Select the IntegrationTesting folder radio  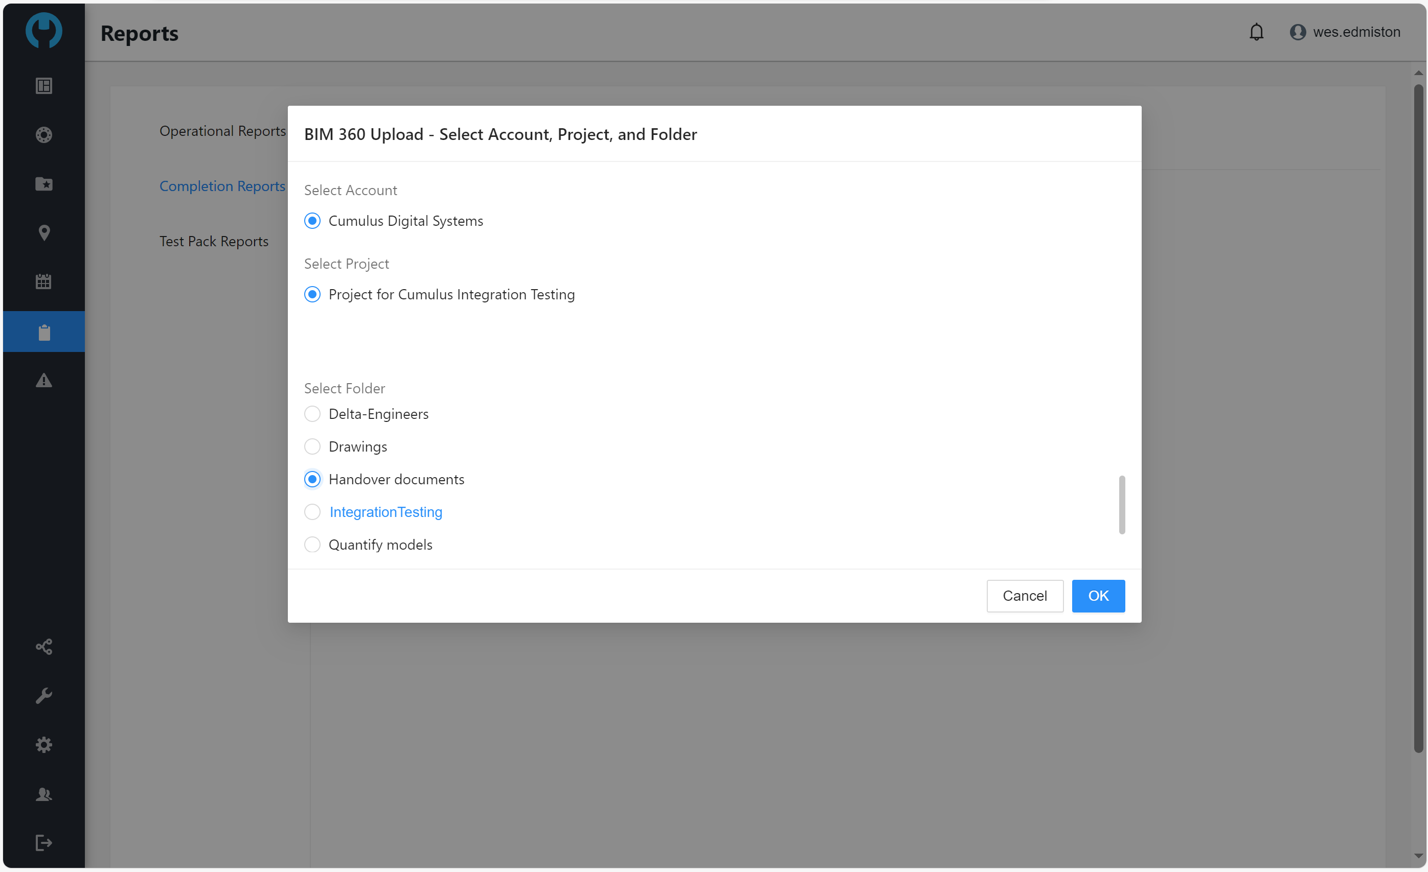click(x=312, y=512)
